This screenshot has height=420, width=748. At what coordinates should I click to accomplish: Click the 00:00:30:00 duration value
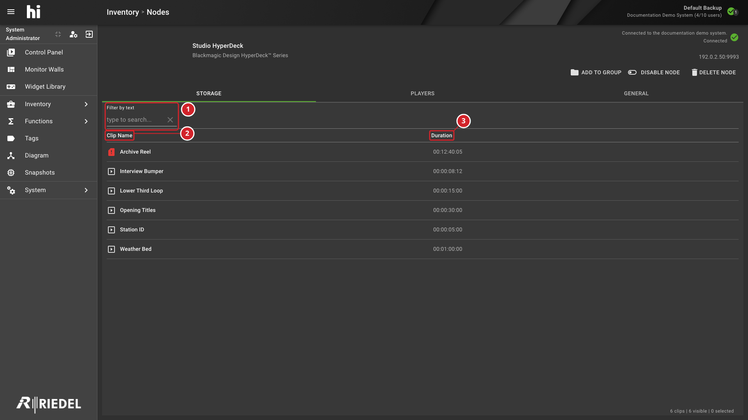(448, 210)
